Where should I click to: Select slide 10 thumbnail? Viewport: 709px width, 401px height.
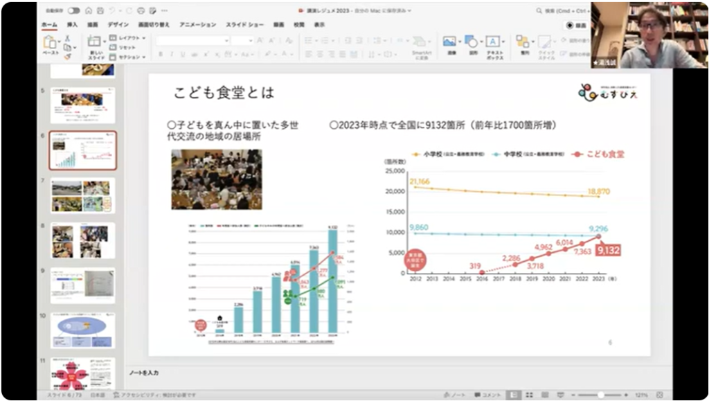click(82, 331)
